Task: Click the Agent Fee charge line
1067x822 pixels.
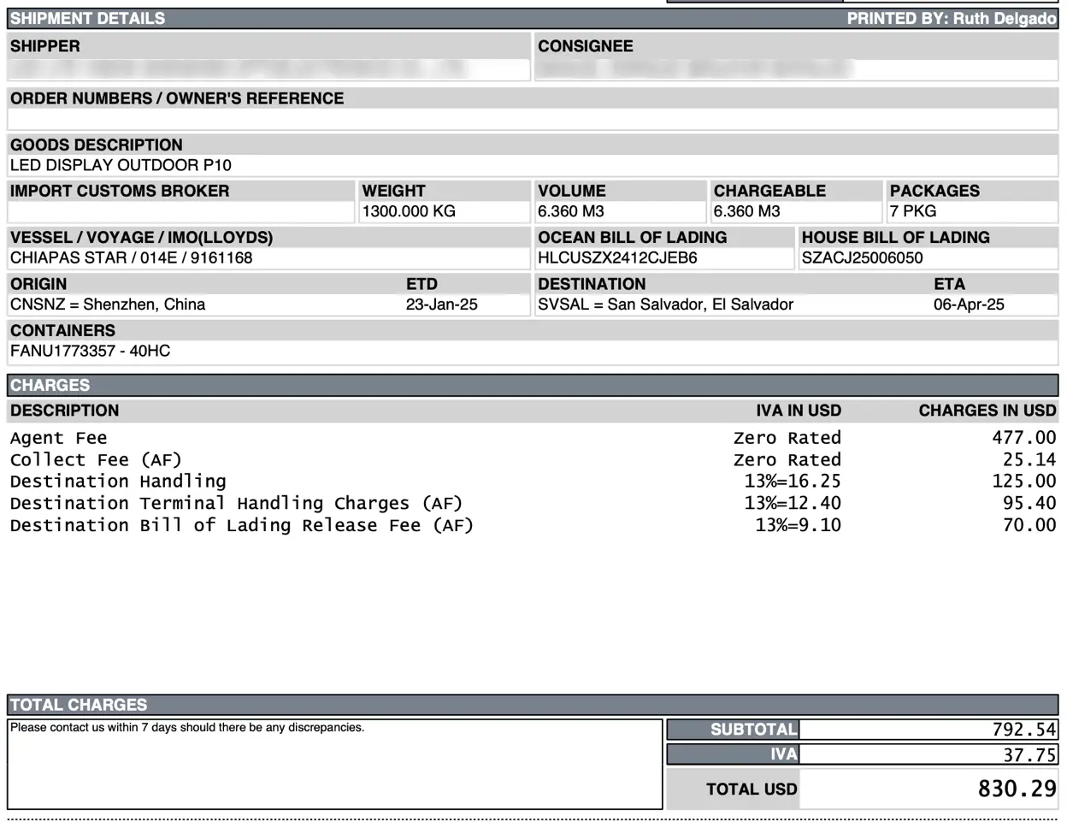Action: point(58,438)
